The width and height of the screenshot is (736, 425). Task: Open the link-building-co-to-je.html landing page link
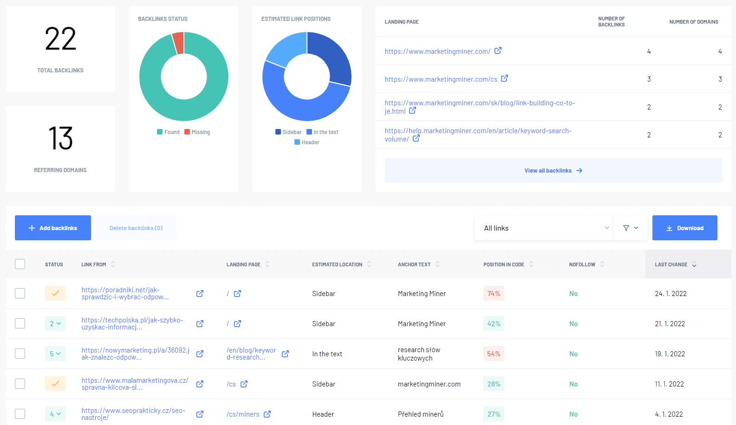pyautogui.click(x=480, y=107)
